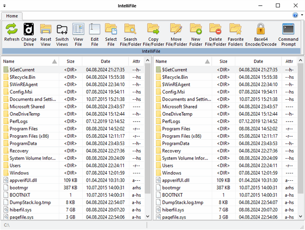305x230 pixels.
Task: Sort right pane by Attr column
Action: (289, 61)
